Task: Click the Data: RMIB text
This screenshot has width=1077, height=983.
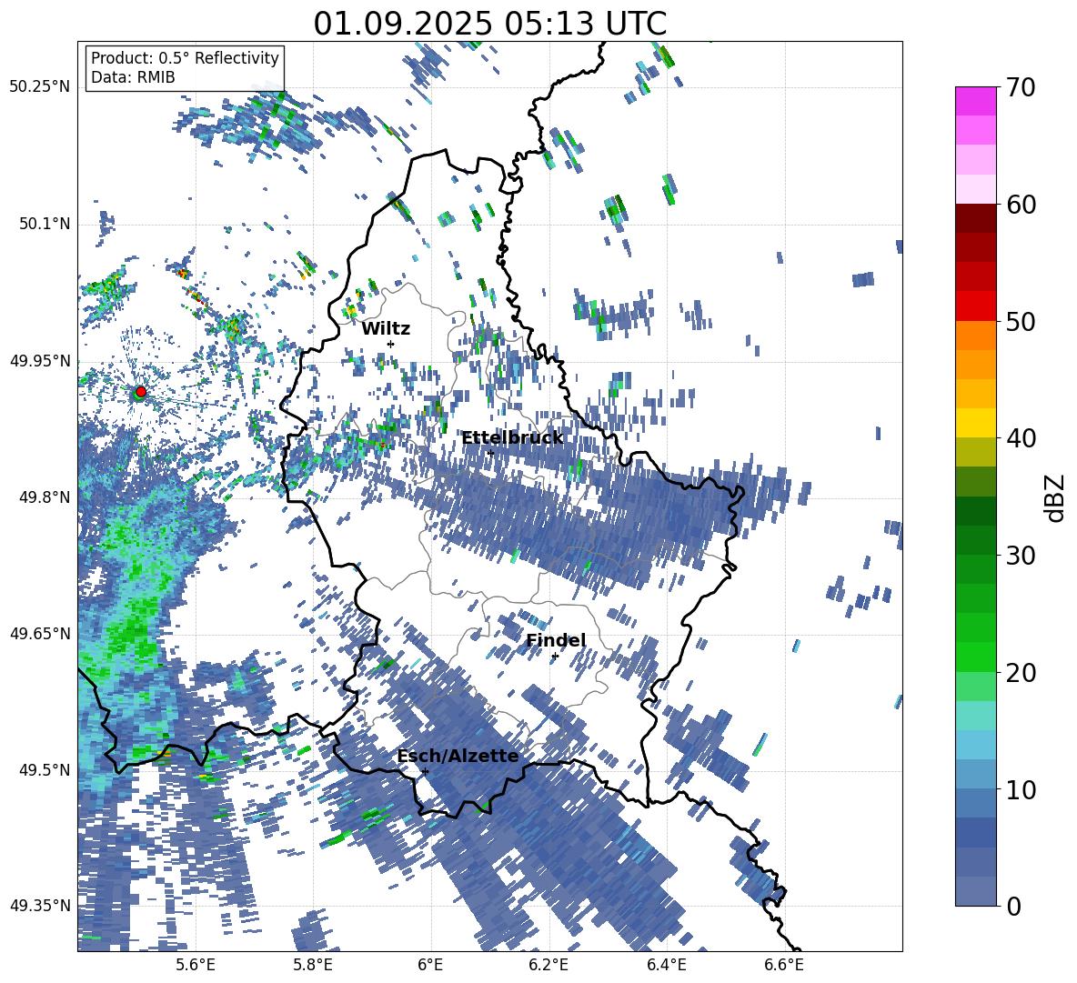Action: [133, 77]
